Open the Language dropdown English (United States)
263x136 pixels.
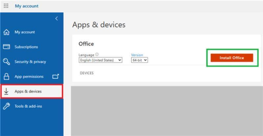click(101, 60)
